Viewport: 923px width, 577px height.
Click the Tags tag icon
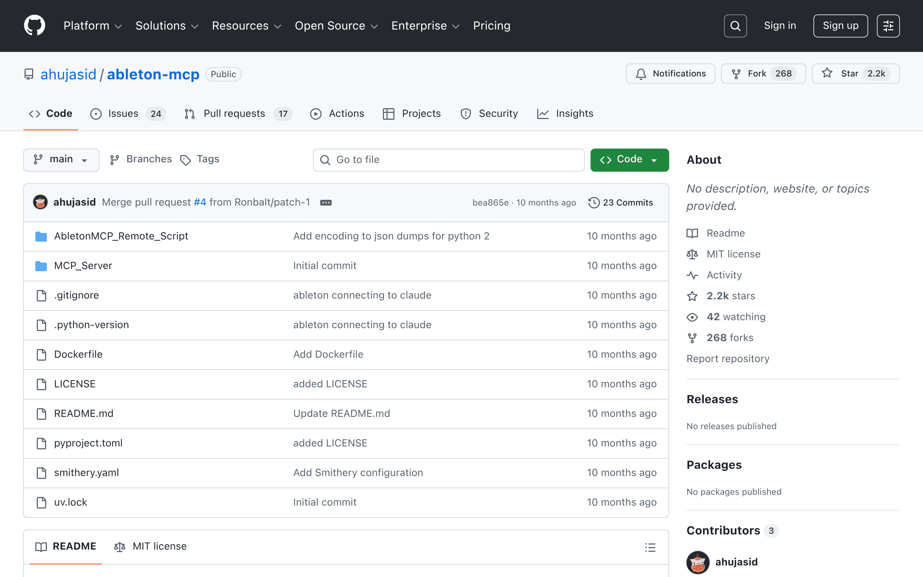185,160
